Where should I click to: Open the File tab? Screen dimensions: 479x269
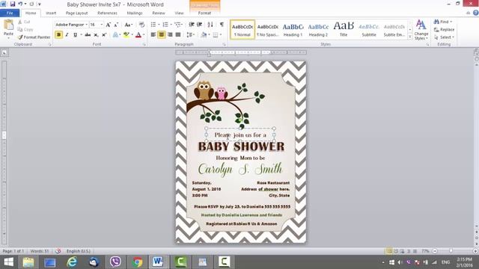click(10, 13)
